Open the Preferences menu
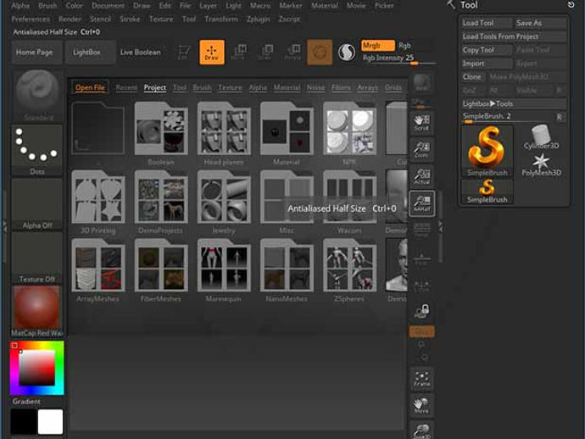The height and width of the screenshot is (439, 585). point(31,19)
